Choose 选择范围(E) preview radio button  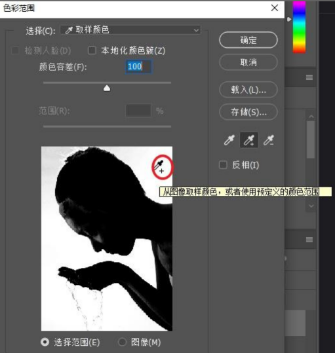point(45,342)
